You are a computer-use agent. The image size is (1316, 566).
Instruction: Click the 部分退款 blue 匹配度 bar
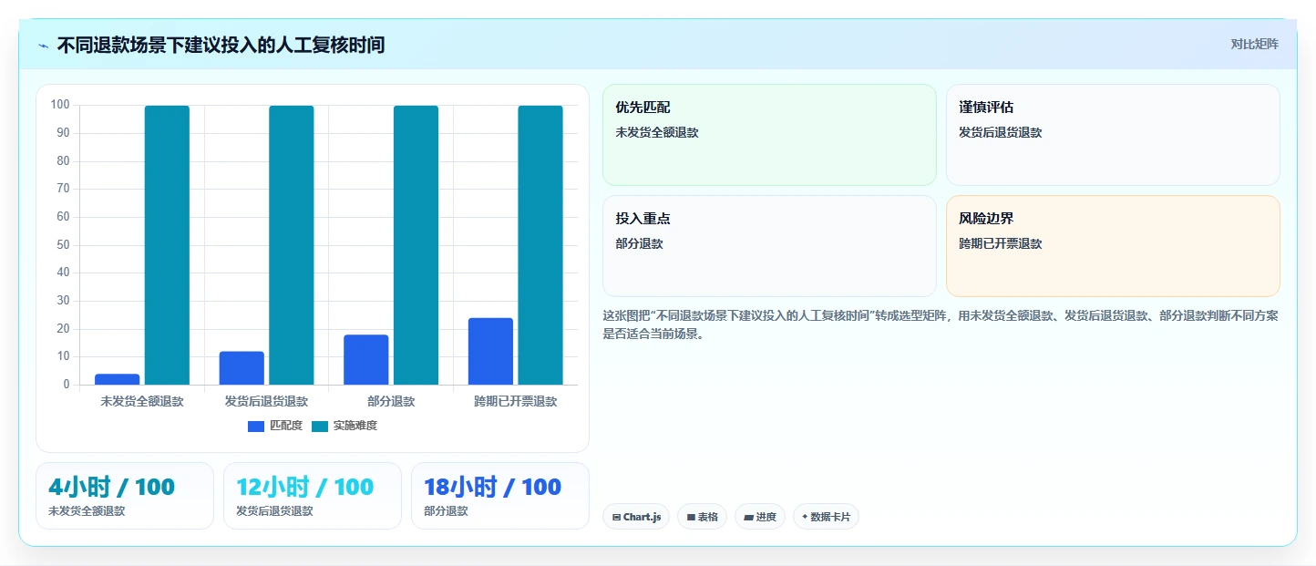pyautogui.click(x=366, y=360)
